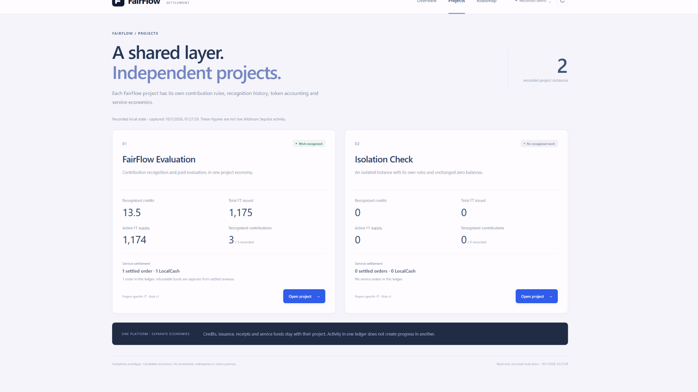Open project for FairFlow Evaluation
This screenshot has height=392, width=698.
(x=304, y=296)
